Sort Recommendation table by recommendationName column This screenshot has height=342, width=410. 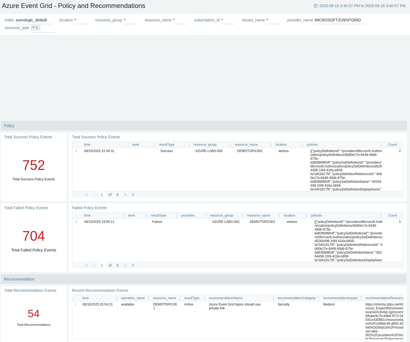[x=225, y=298]
